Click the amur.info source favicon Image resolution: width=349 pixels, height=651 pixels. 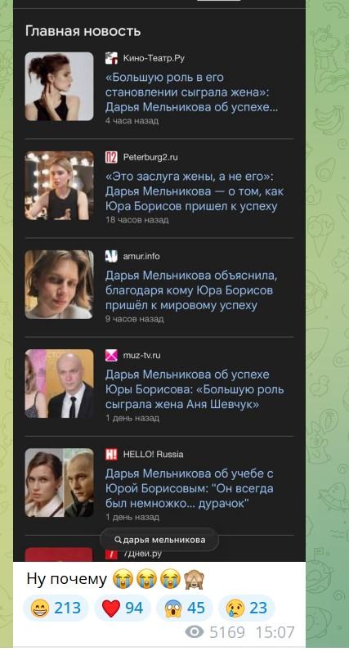pos(111,256)
